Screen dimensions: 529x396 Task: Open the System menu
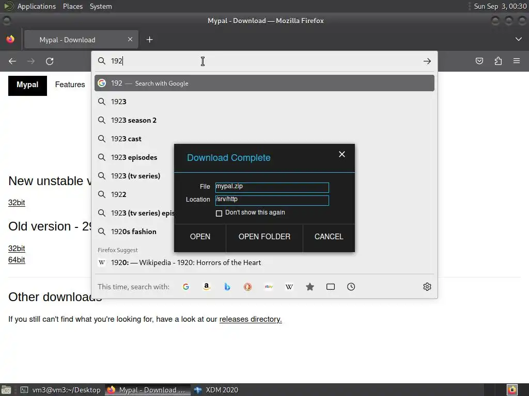[x=101, y=6]
